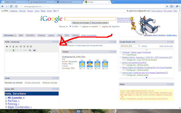Open Tiempo gadget menu arrow
This screenshot has width=181, height=113.
(x=111, y=52)
